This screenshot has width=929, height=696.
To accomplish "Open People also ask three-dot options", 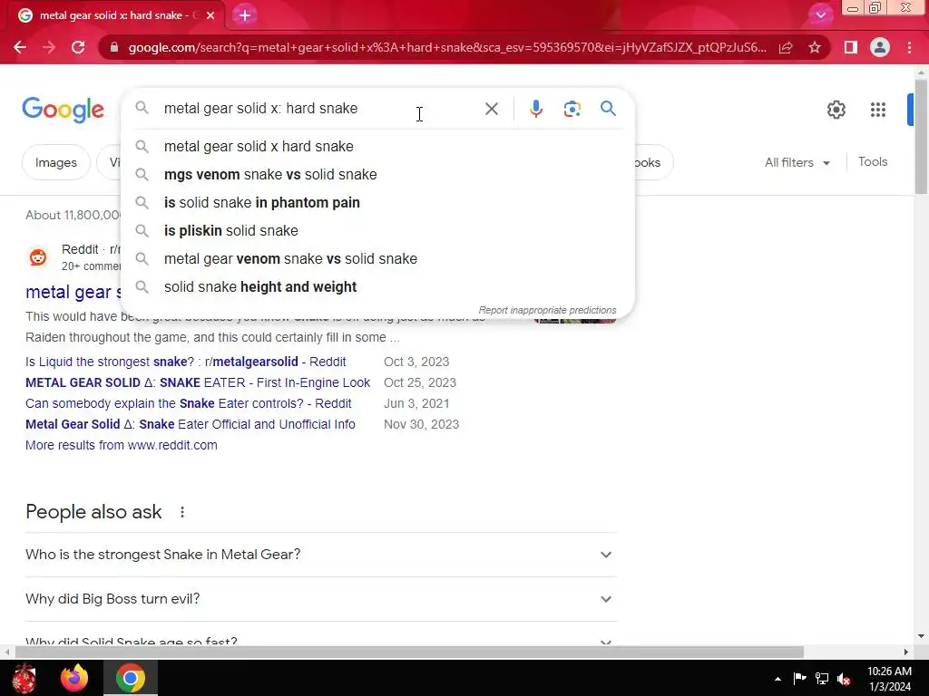I will pos(181,512).
